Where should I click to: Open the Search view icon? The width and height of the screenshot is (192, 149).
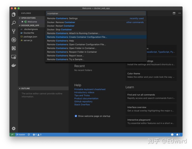pos(14,23)
